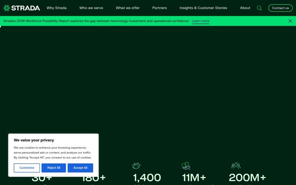The height and width of the screenshot is (185, 296).
Task: Click the We value your privacy heading
Action: pyautogui.click(x=34, y=140)
